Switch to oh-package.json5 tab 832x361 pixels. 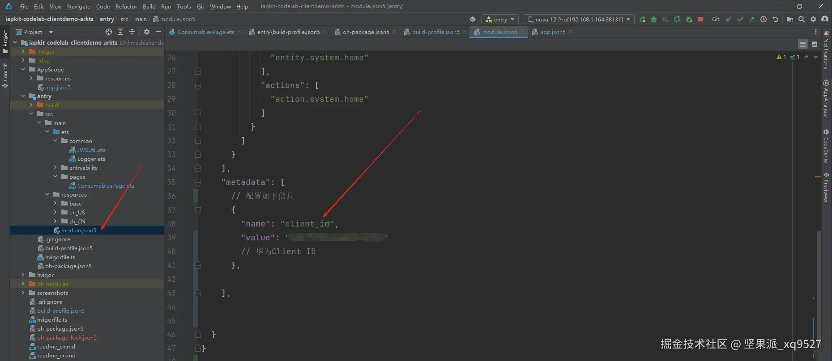(x=366, y=32)
